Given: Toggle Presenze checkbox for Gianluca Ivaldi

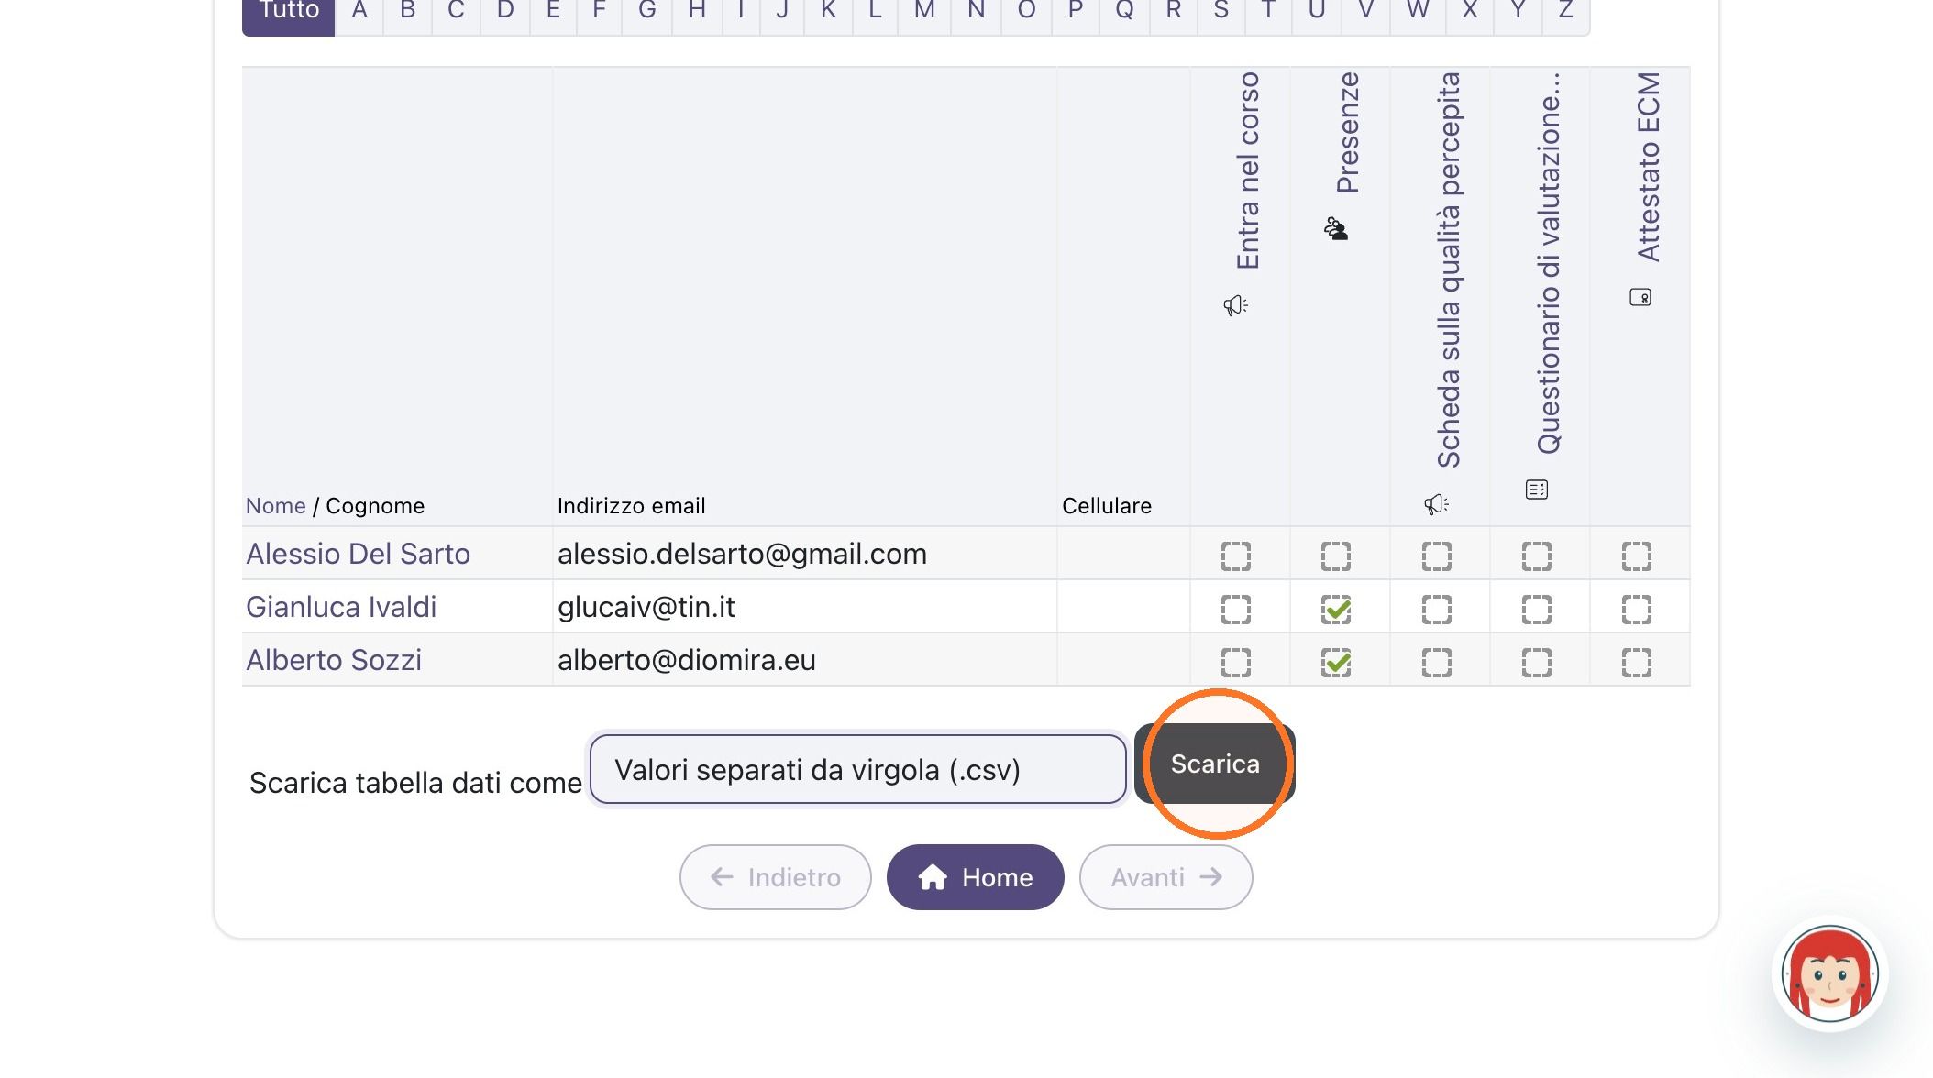Looking at the screenshot, I should tap(1336, 610).
